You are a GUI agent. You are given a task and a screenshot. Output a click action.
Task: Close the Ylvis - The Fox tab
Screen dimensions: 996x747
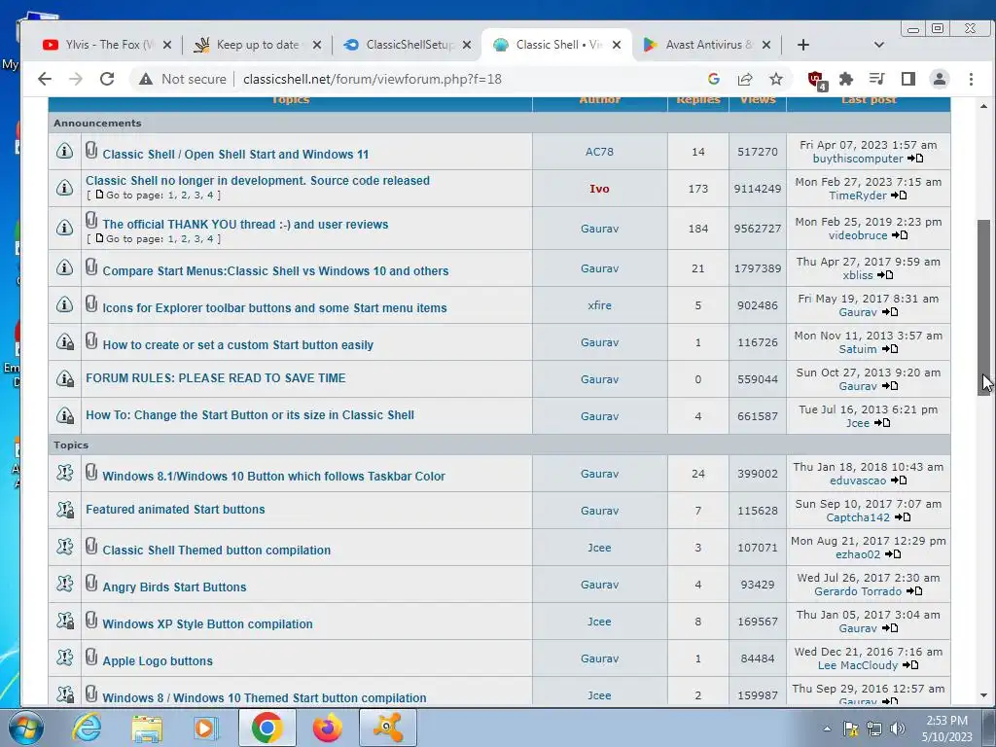click(x=167, y=45)
